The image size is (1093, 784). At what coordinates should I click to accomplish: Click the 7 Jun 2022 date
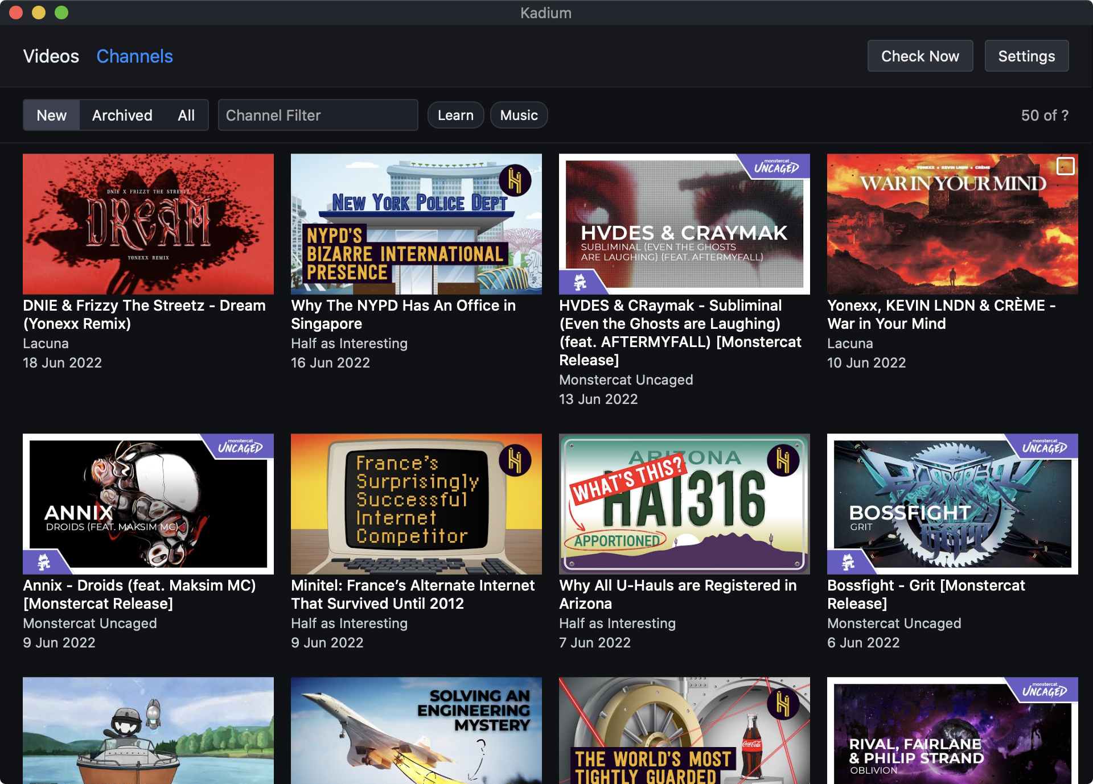(x=595, y=642)
